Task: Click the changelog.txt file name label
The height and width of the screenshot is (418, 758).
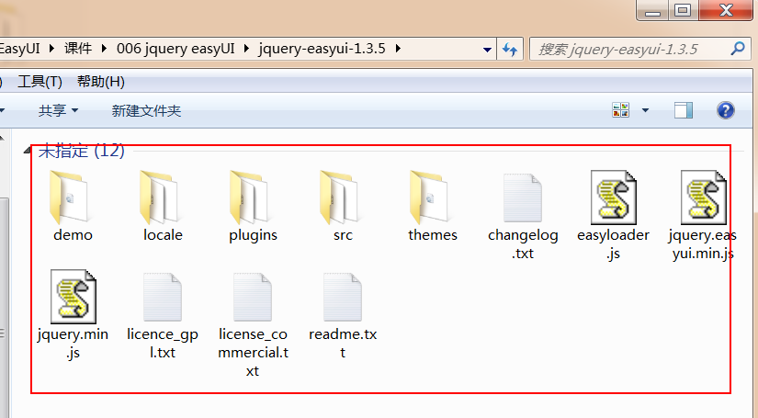Action: click(x=523, y=243)
